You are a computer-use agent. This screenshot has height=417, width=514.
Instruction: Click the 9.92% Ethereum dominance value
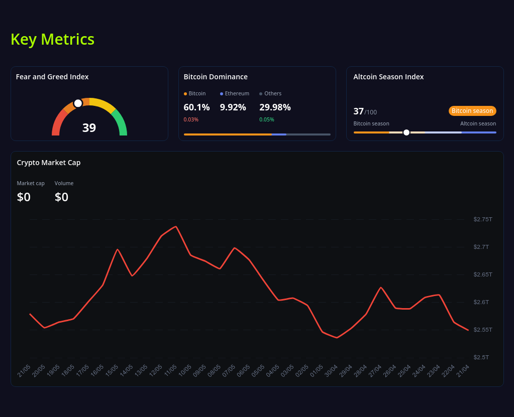(x=233, y=107)
